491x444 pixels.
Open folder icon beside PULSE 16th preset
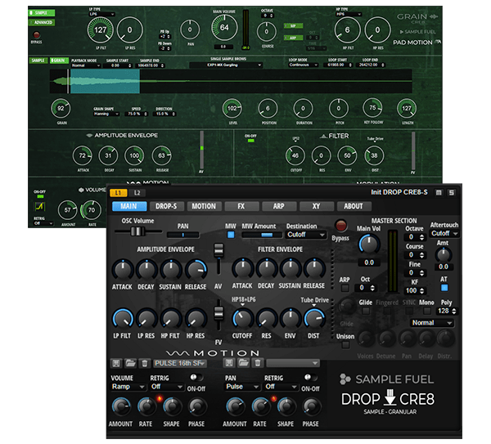pyautogui.click(x=130, y=363)
